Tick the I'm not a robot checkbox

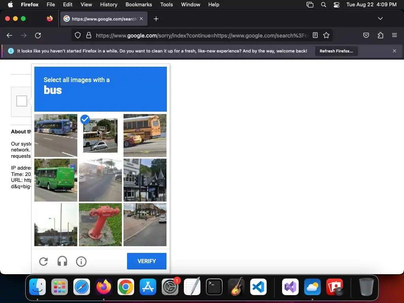pyautogui.click(x=22, y=101)
